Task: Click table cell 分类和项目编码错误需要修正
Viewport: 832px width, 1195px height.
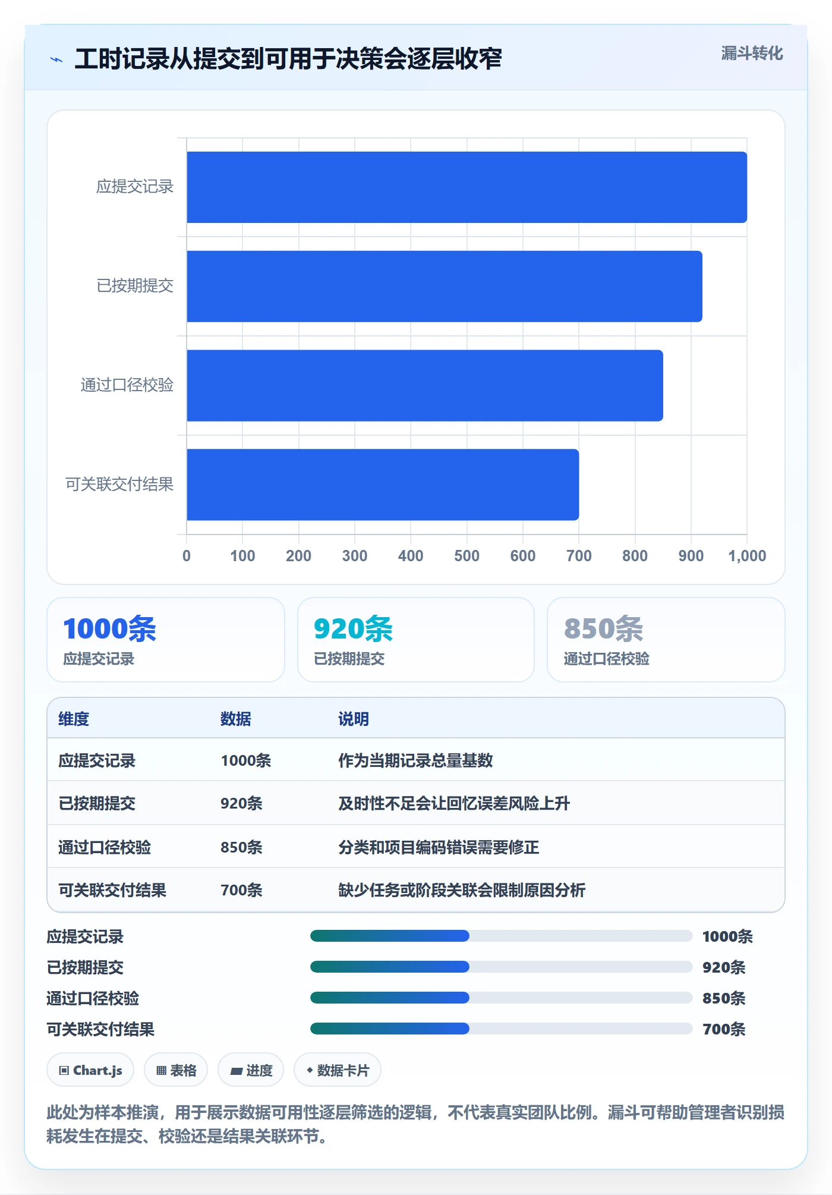Action: coord(439,847)
